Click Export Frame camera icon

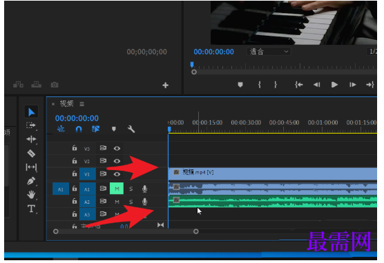(55, 85)
